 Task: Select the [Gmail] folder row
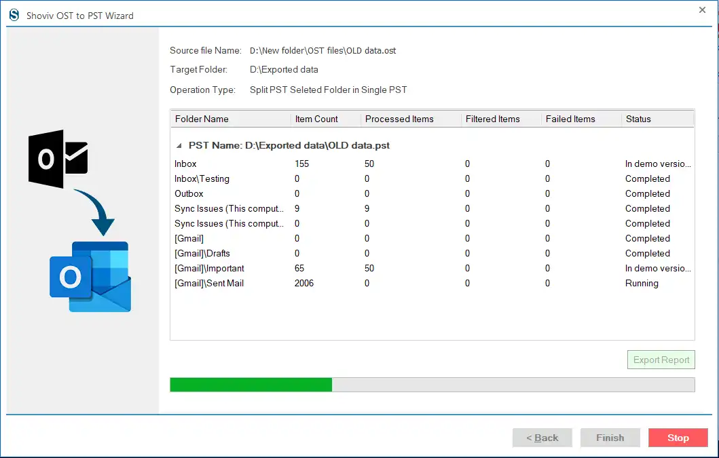point(432,238)
